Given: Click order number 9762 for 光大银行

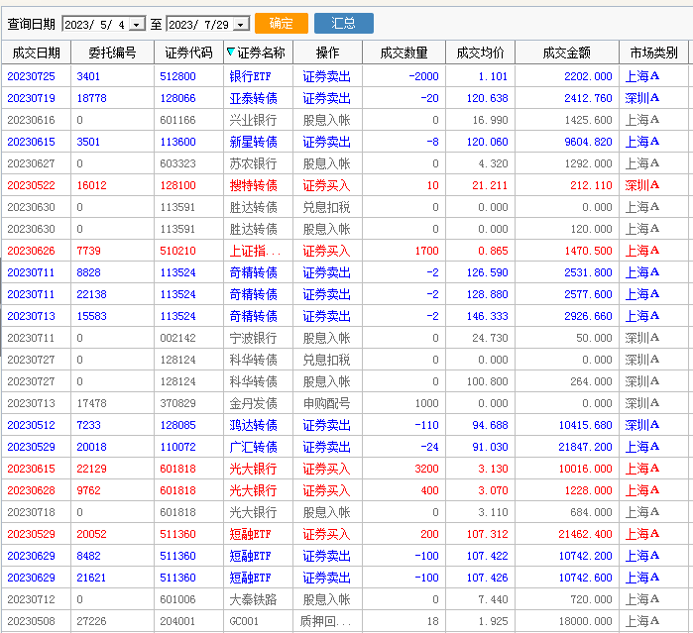Looking at the screenshot, I should pos(88,490).
